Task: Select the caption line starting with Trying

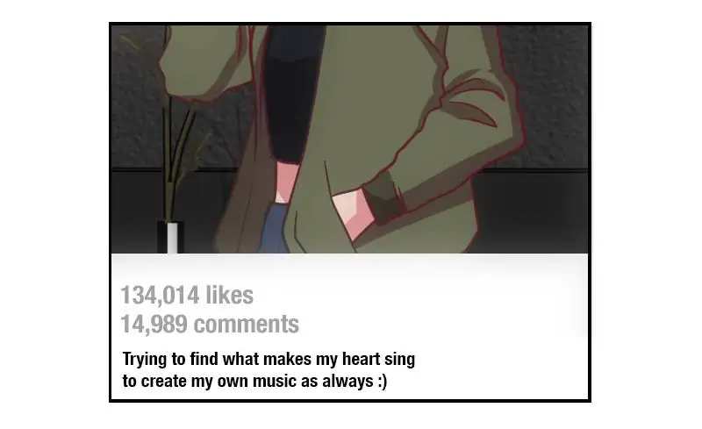Action: pyautogui.click(x=269, y=359)
